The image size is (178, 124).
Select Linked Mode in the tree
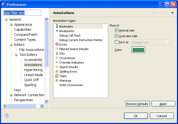tap(34, 75)
